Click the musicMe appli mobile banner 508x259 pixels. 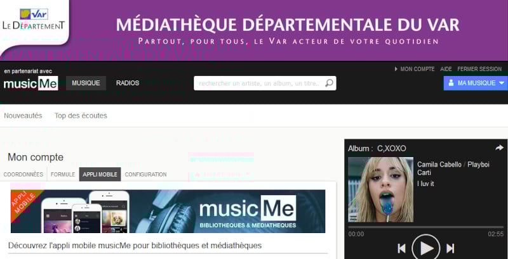click(x=168, y=212)
